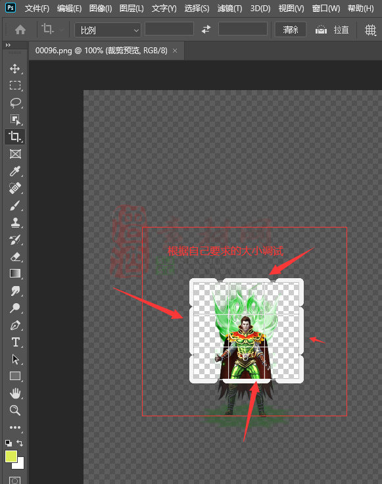Select the Zoom tool
Screen dimensions: 382x484
pos(15,410)
